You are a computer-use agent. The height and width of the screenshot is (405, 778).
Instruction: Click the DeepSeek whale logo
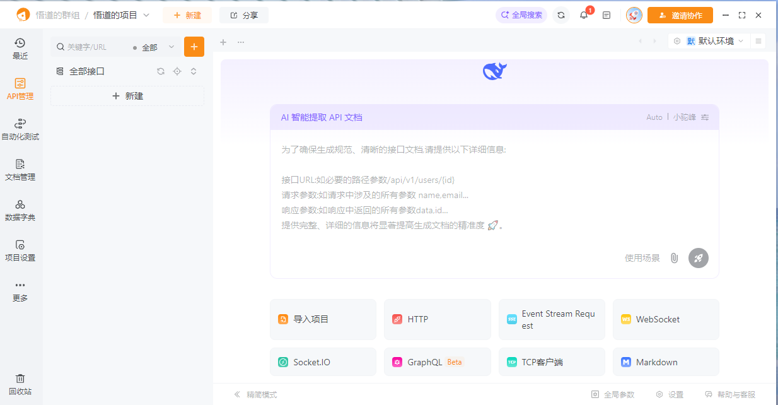pyautogui.click(x=495, y=71)
